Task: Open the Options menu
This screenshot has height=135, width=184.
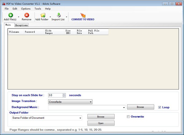Action: 26,9
